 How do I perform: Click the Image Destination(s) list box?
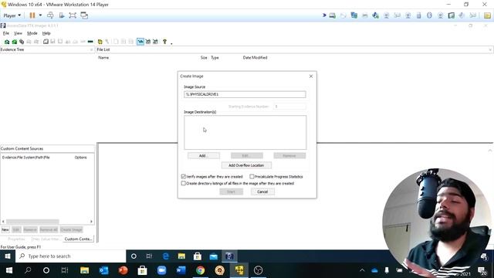[x=245, y=132]
